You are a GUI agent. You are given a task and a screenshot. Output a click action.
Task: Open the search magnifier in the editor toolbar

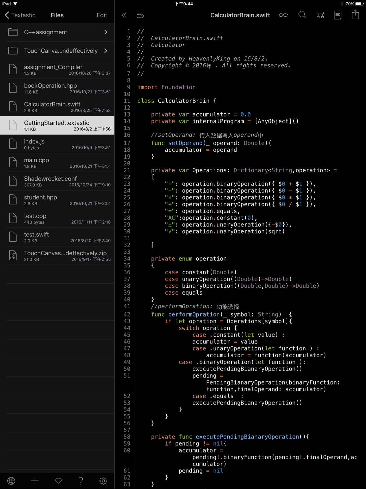point(302,15)
